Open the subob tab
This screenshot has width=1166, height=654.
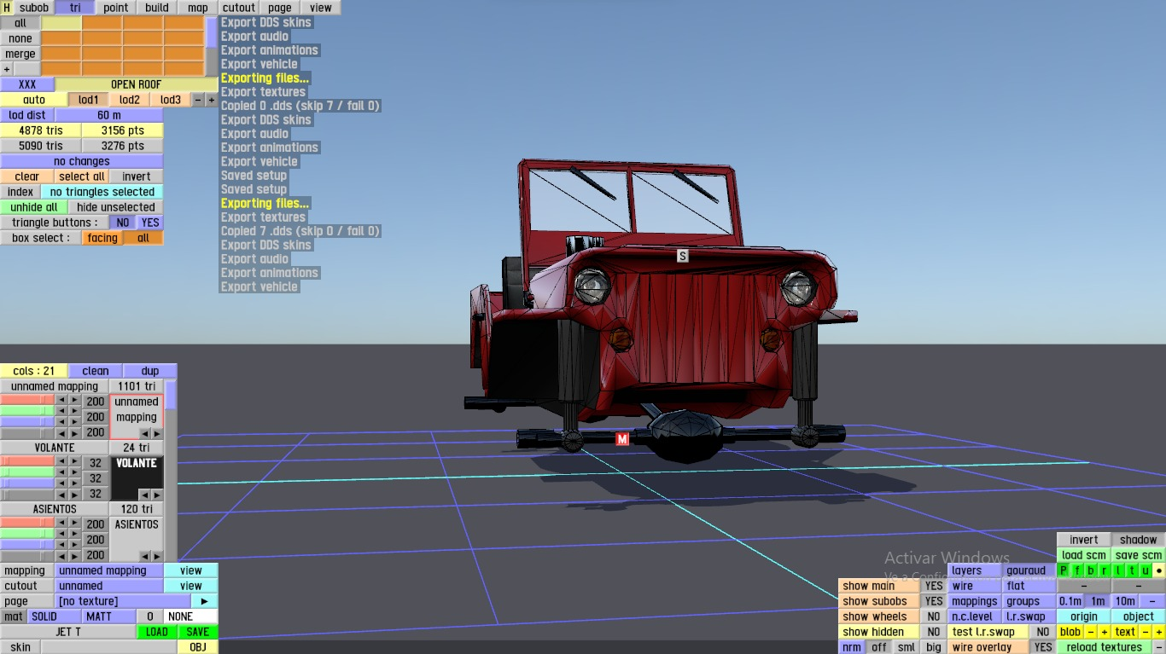(x=34, y=8)
